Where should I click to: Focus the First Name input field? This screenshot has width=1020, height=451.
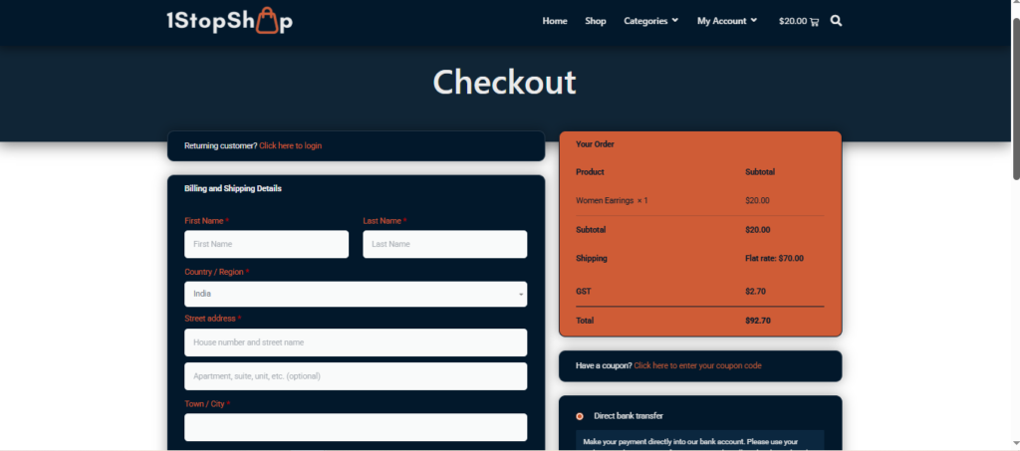coord(266,244)
